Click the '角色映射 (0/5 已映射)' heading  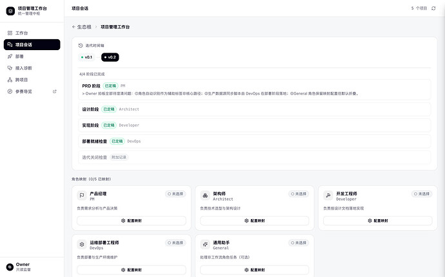point(91,179)
